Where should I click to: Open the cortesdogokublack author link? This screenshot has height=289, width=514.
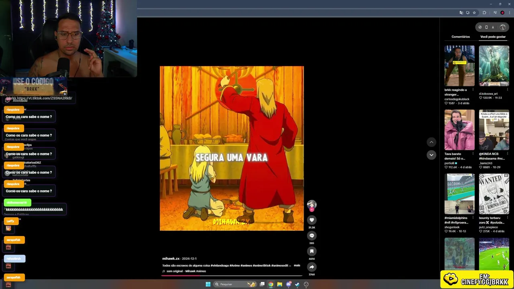click(x=457, y=99)
